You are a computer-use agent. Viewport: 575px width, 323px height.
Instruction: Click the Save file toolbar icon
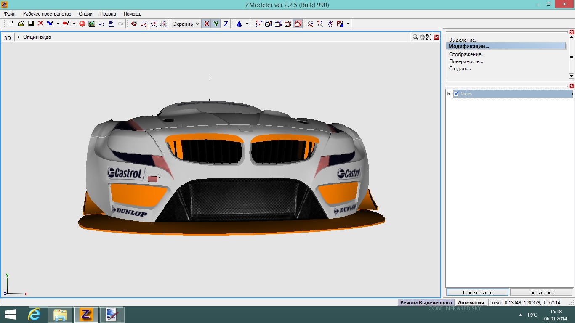coord(30,24)
